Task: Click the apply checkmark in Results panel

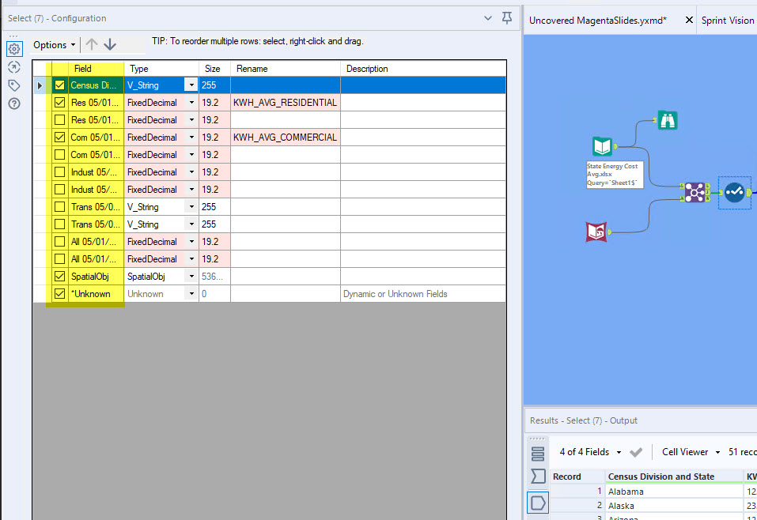Action: (x=636, y=451)
